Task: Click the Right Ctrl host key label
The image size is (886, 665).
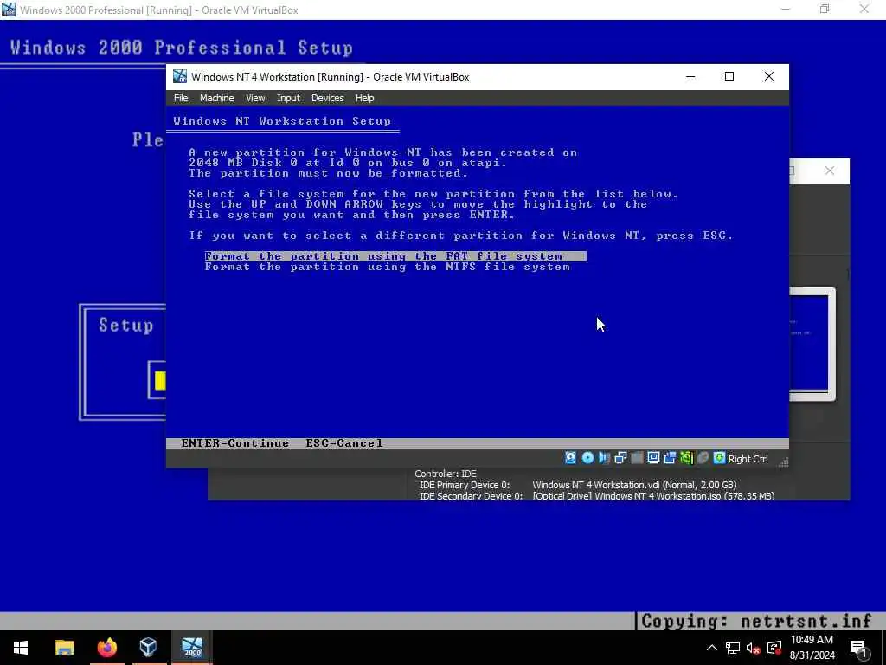Action: point(748,459)
